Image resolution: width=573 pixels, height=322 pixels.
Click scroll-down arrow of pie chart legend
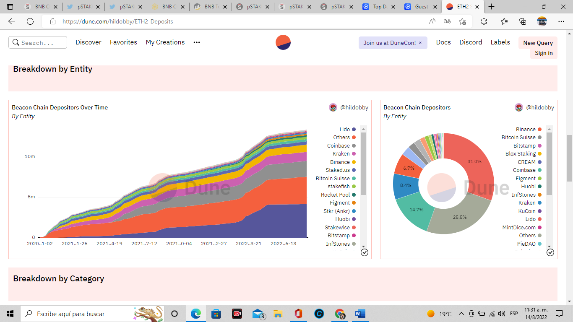(x=549, y=247)
